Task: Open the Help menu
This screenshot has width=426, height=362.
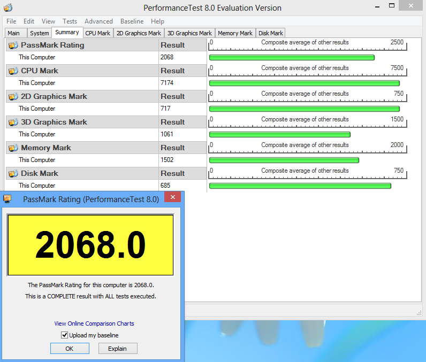Action: [157, 21]
